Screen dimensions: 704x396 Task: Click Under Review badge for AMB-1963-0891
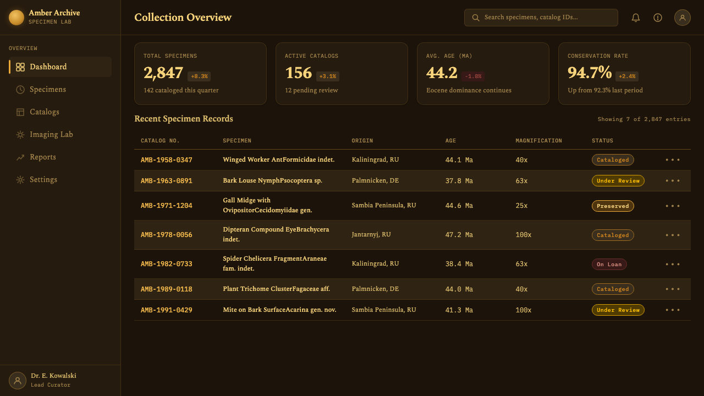coord(618,181)
